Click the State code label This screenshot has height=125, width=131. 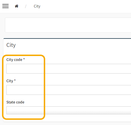click(15, 102)
